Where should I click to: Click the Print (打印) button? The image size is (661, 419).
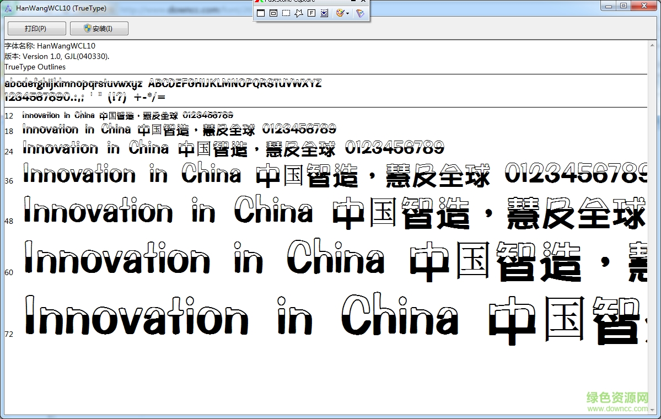[x=37, y=28]
